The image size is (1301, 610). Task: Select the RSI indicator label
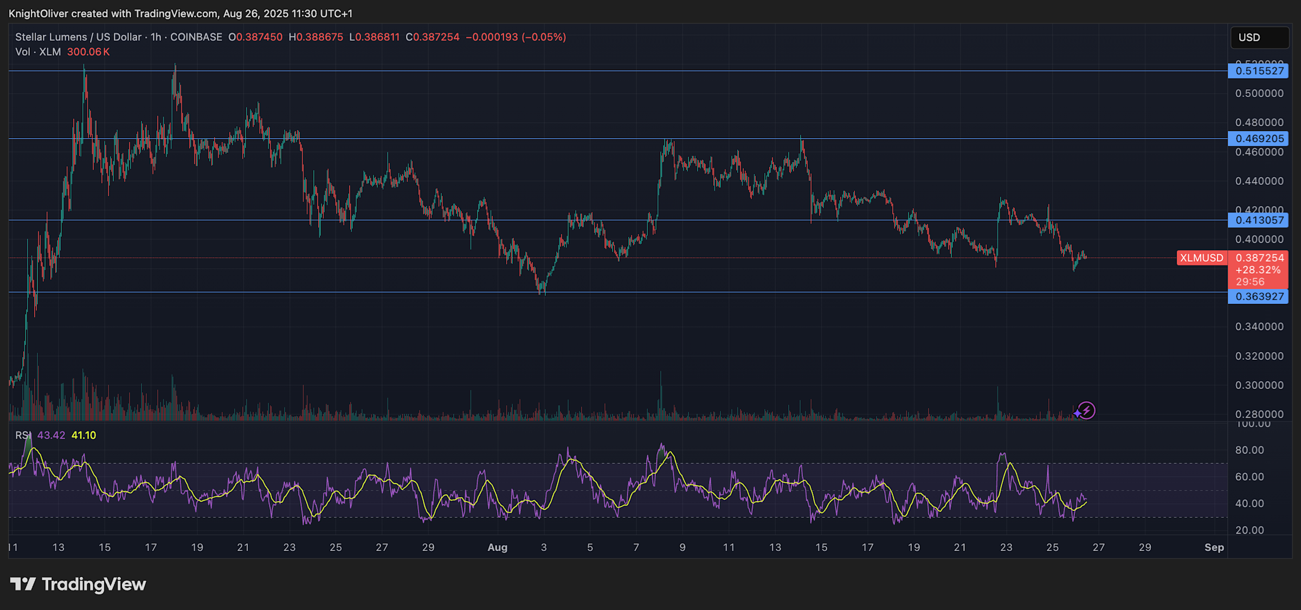coord(23,434)
